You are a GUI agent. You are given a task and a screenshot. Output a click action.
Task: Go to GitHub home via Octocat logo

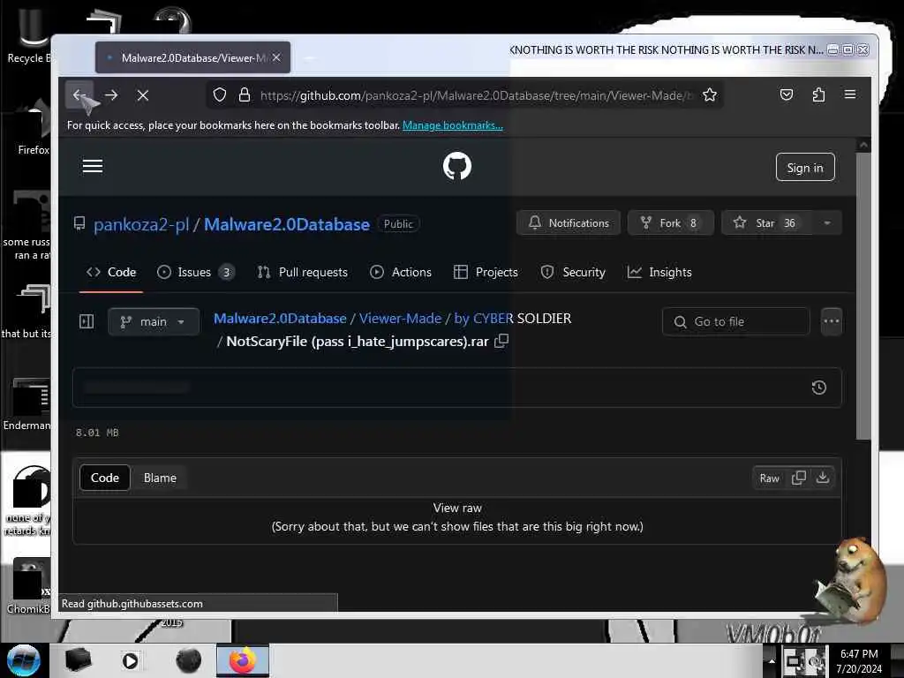457,166
